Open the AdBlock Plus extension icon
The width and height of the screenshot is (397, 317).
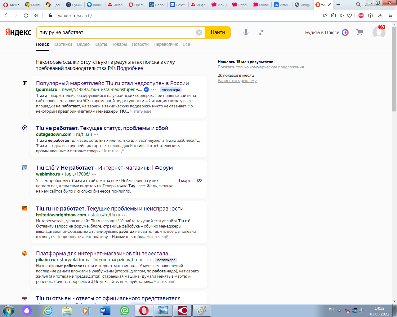(x=361, y=15)
